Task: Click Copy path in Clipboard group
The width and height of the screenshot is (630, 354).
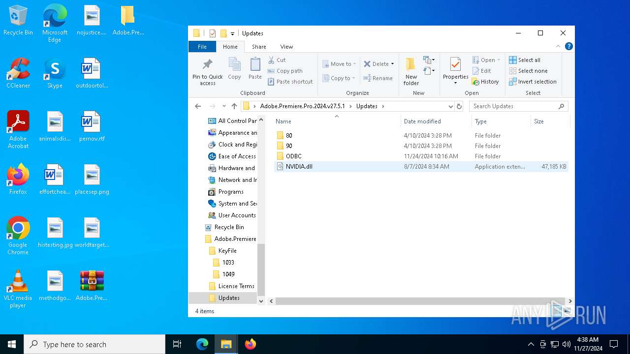Action: click(x=285, y=71)
